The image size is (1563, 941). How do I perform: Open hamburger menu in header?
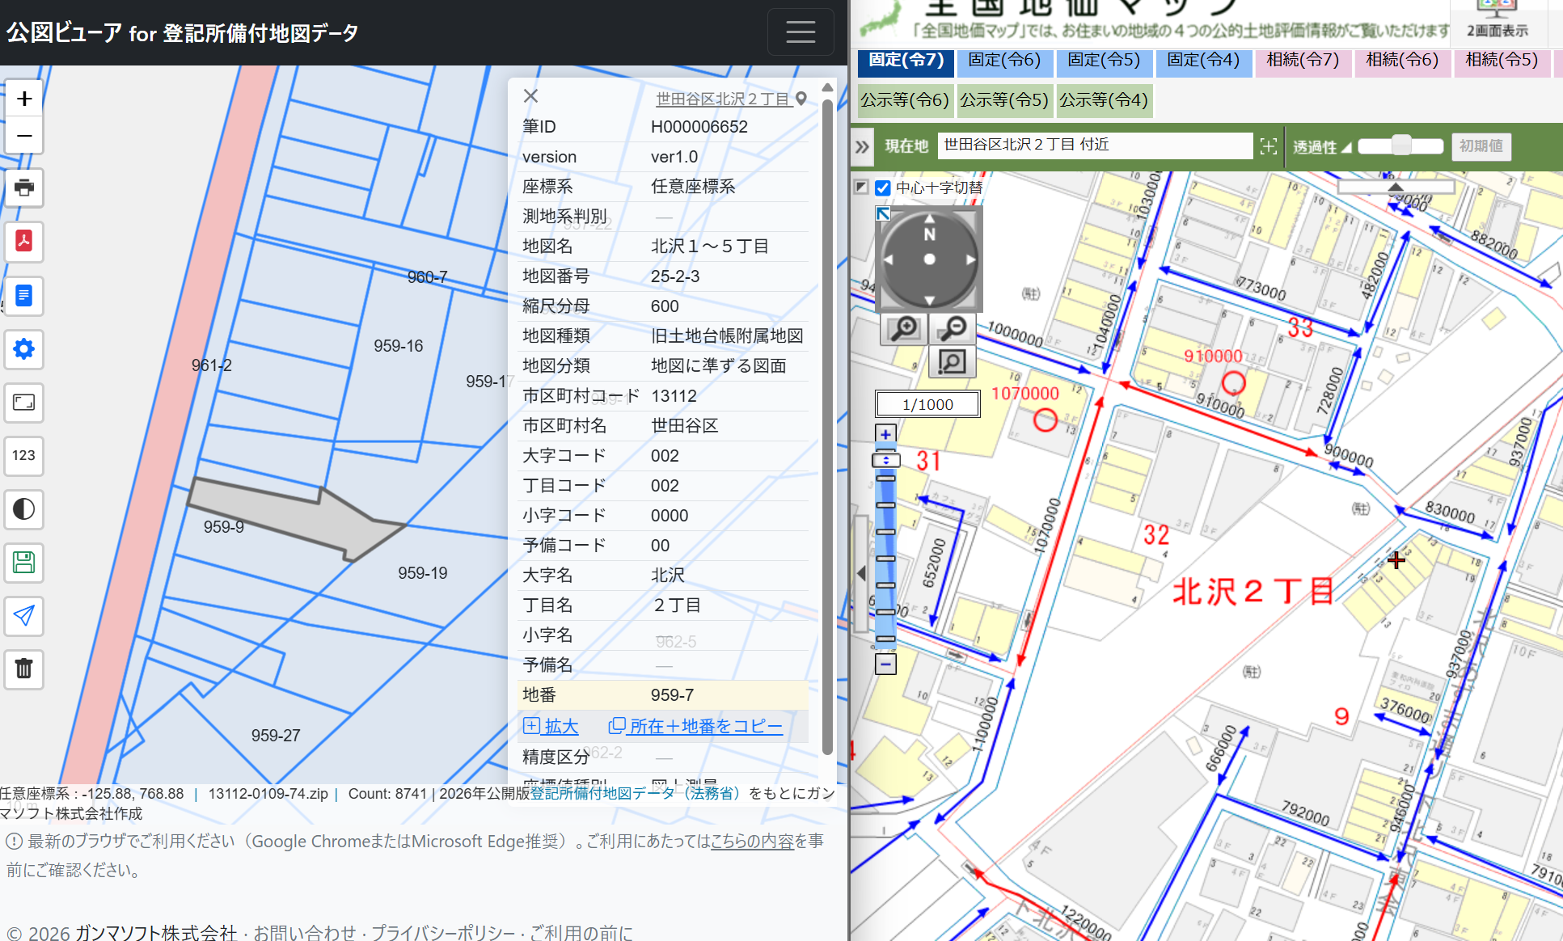[801, 32]
